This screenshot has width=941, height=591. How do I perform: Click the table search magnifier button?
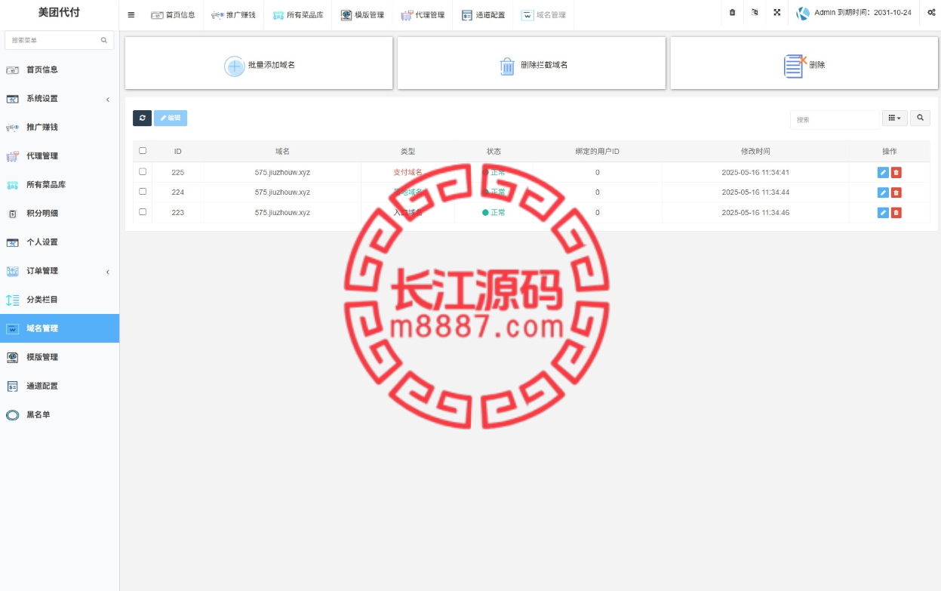[x=920, y=118]
